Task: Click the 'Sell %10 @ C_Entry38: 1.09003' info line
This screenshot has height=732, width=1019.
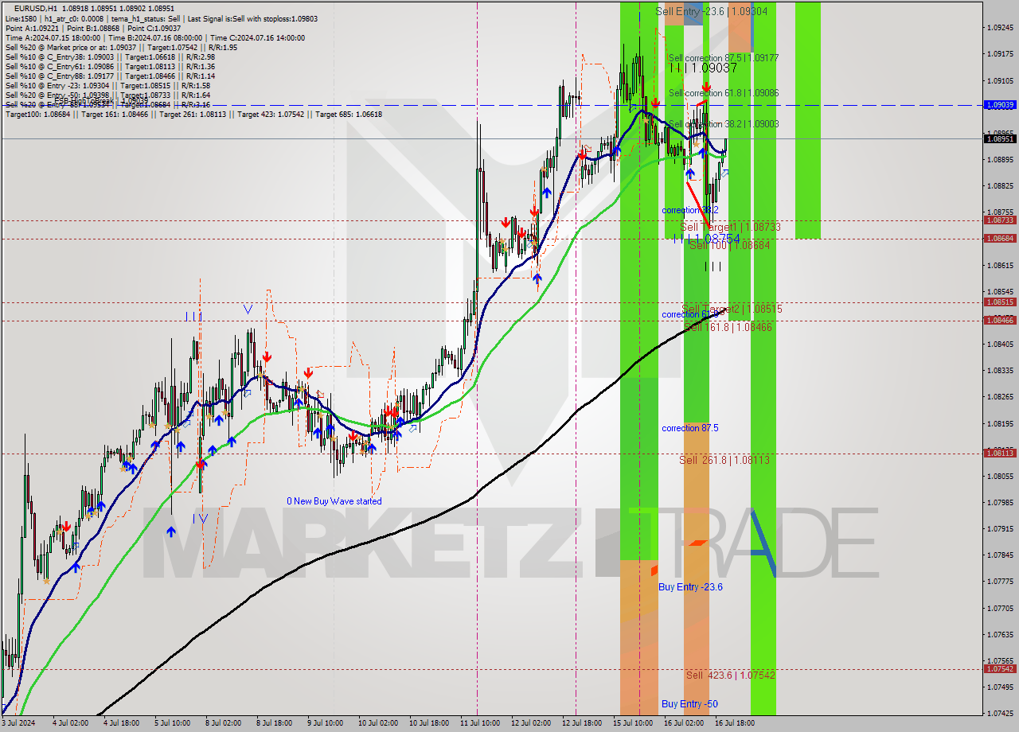Action: pos(110,56)
